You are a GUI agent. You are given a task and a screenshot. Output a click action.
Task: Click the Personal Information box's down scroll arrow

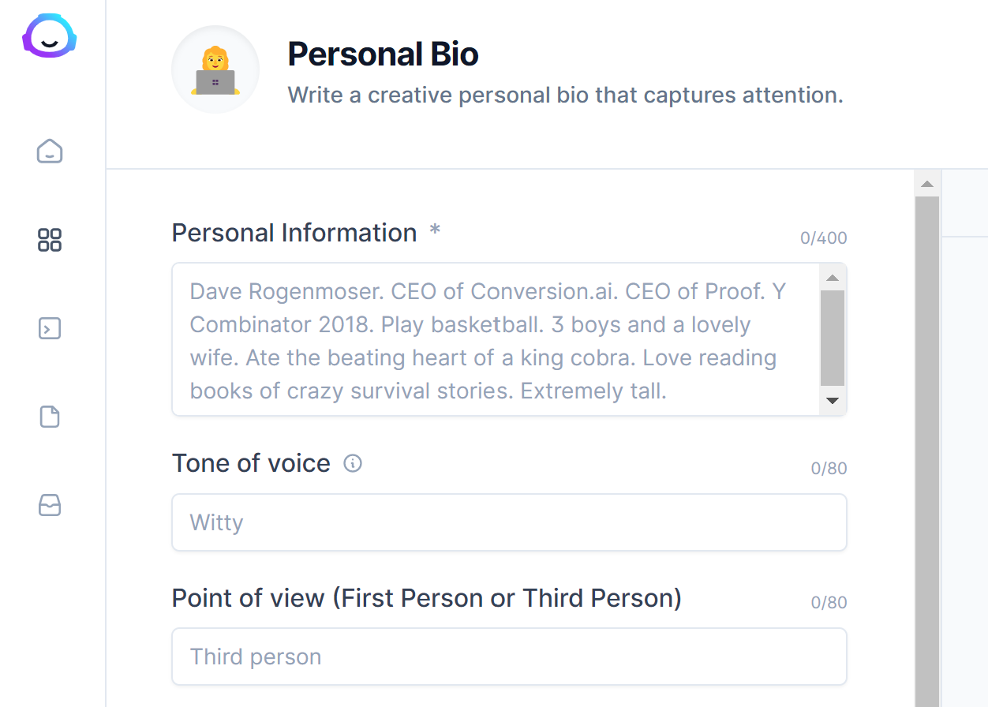pos(832,401)
